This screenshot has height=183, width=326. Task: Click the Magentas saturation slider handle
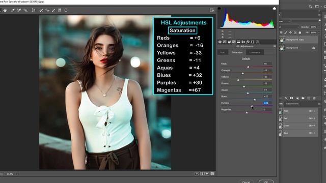coord(247,113)
